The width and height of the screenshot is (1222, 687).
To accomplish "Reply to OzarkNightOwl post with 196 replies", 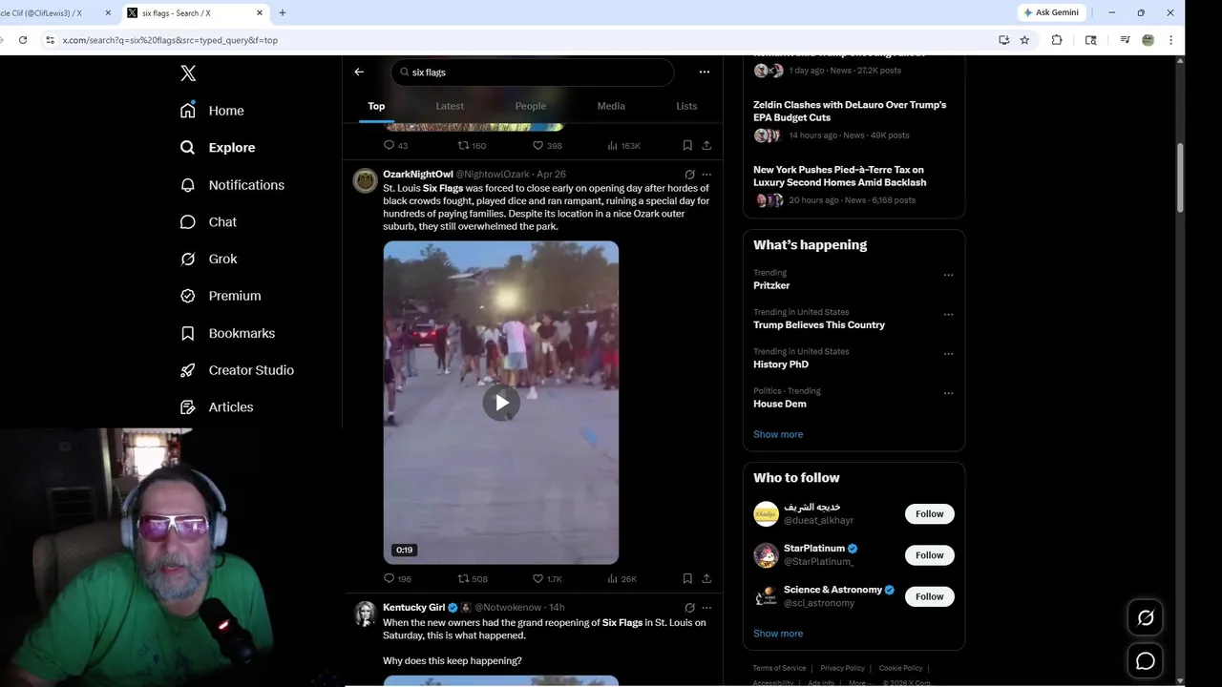I will [397, 579].
